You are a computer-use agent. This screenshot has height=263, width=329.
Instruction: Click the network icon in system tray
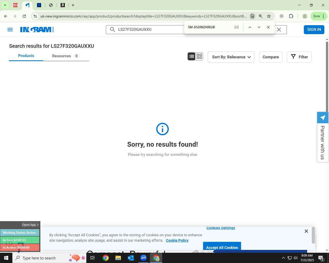click(x=289, y=258)
